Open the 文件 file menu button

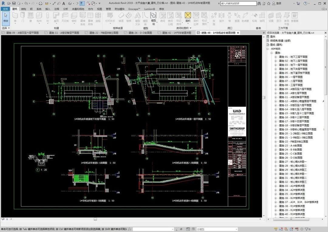click(x=5, y=9)
